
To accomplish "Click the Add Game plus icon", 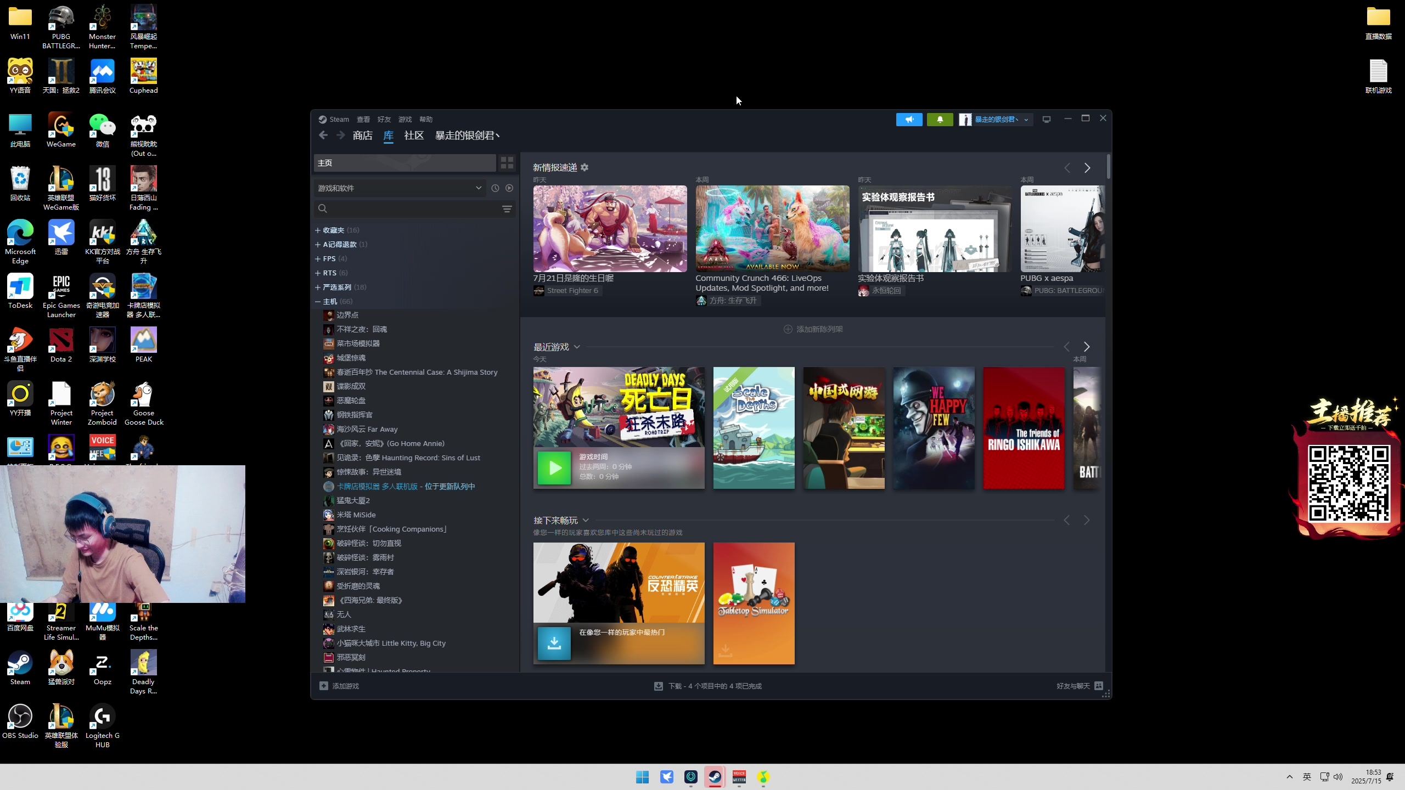I will pos(324,686).
